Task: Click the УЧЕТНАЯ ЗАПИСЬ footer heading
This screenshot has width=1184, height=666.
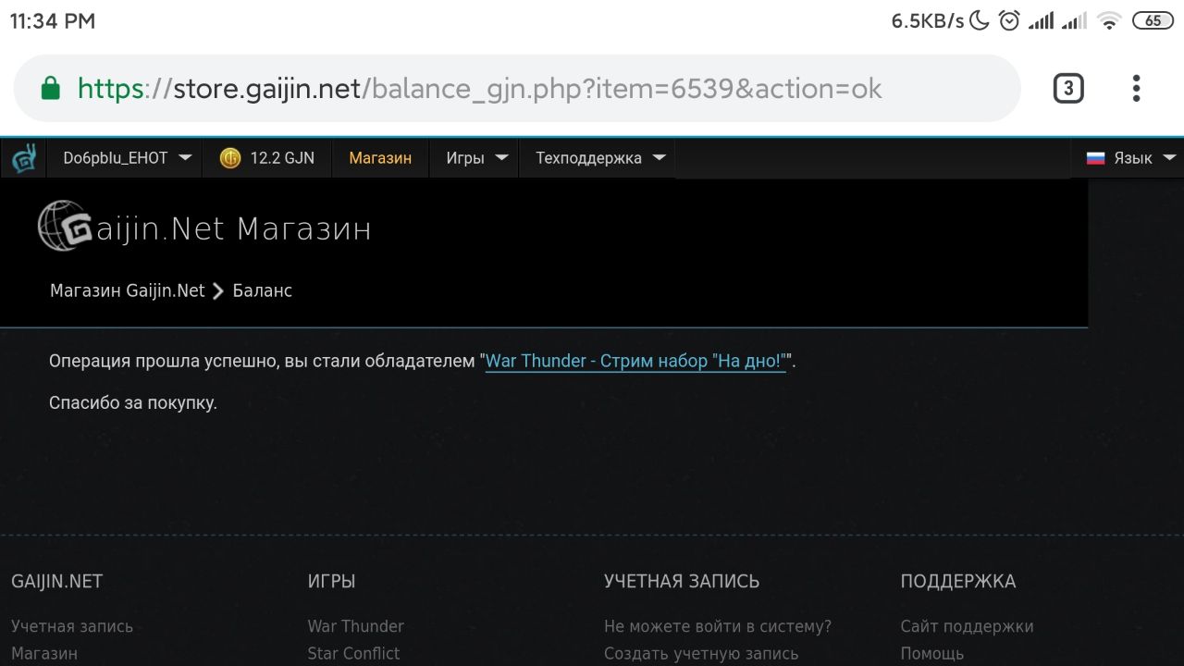Action: click(x=682, y=582)
